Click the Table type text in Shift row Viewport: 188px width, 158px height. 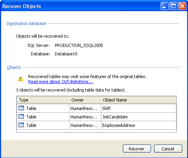tap(31, 108)
